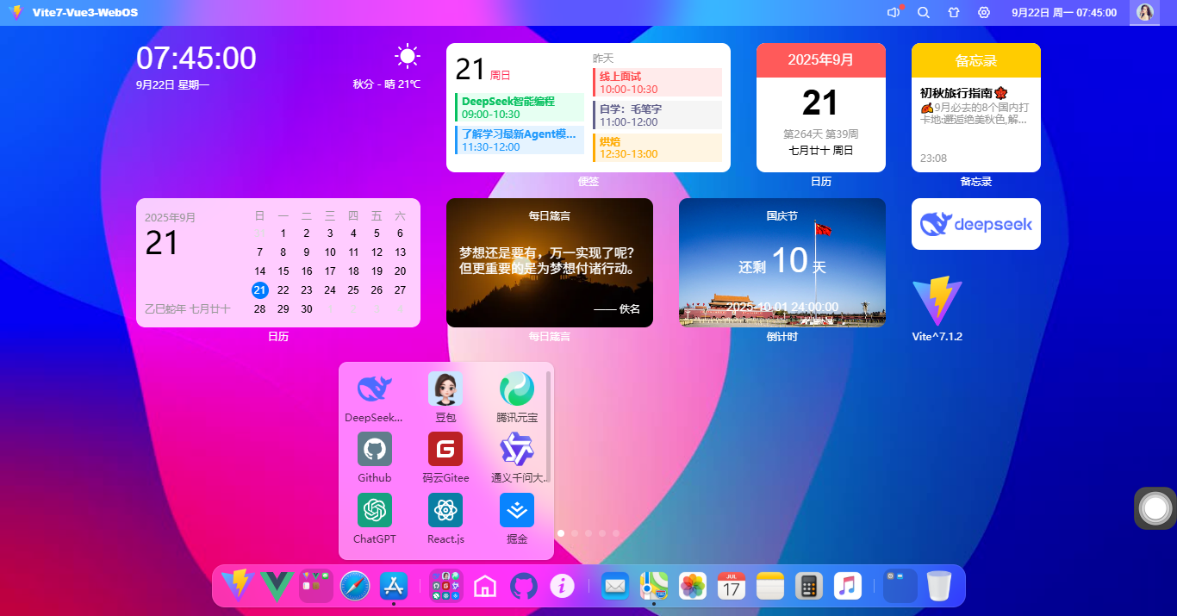
Task: Start ChatGPT from the launcher
Action: (374, 511)
